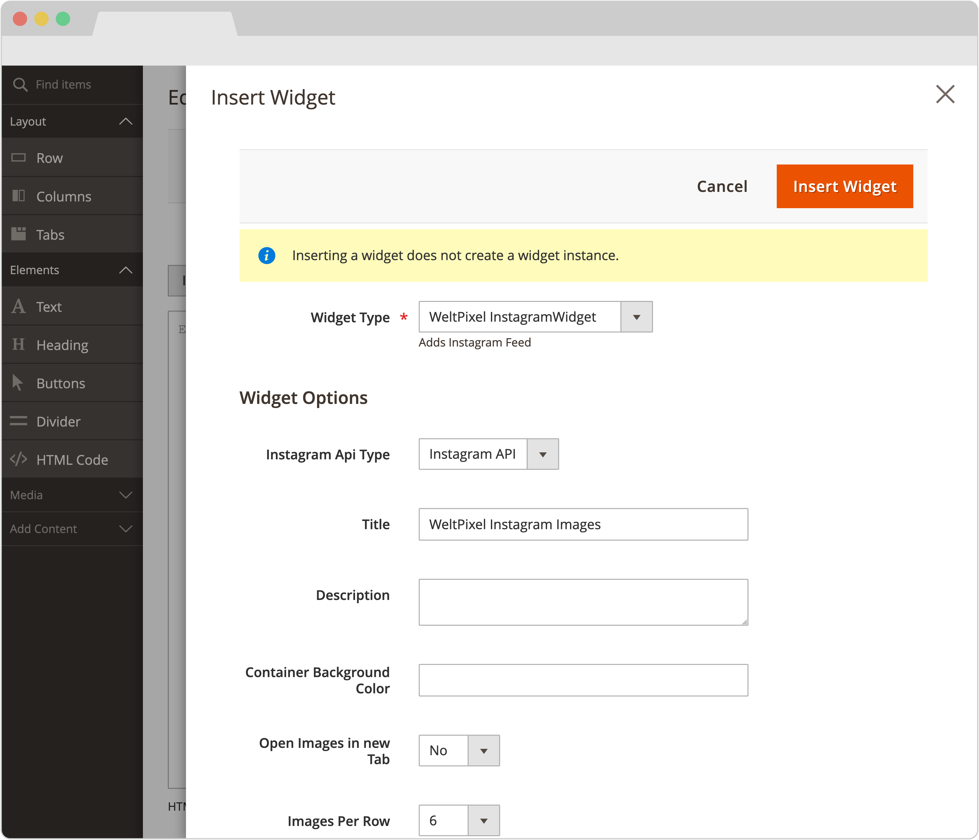
Task: Click the blue info icon
Action: click(266, 255)
